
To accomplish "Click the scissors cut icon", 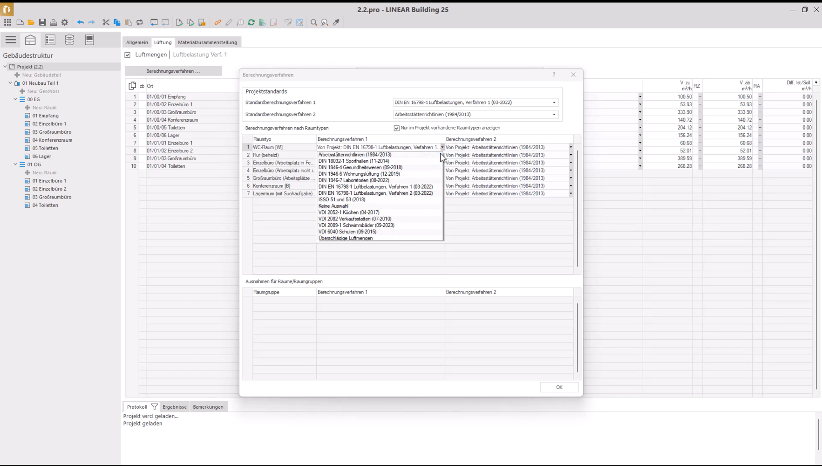I will (x=106, y=22).
